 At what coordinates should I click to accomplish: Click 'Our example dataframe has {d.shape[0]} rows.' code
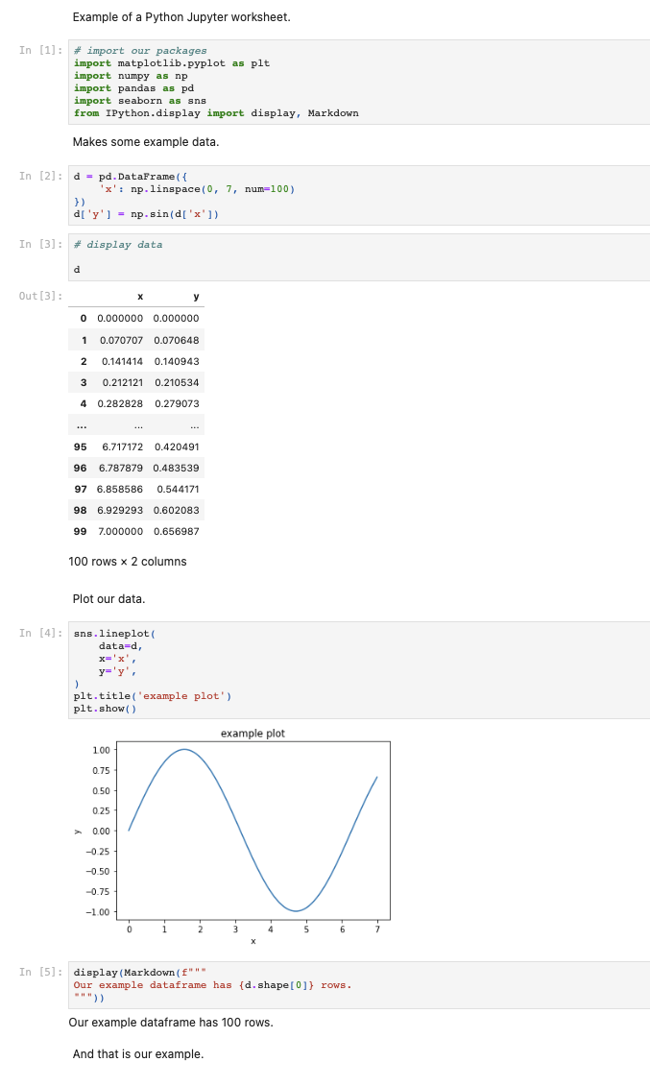click(212, 985)
